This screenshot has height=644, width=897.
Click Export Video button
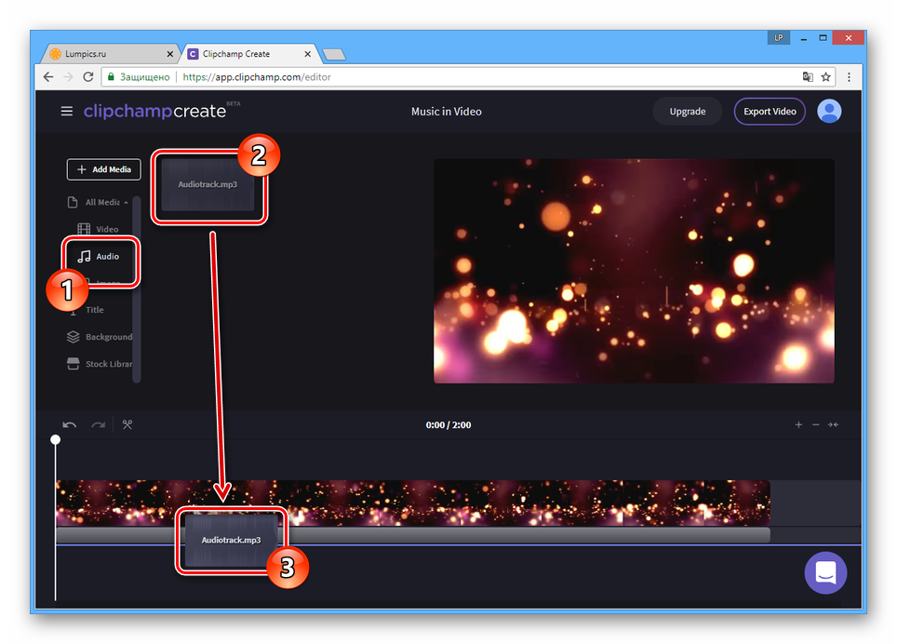coord(770,112)
